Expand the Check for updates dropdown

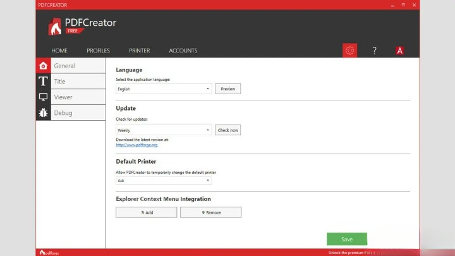click(x=164, y=130)
